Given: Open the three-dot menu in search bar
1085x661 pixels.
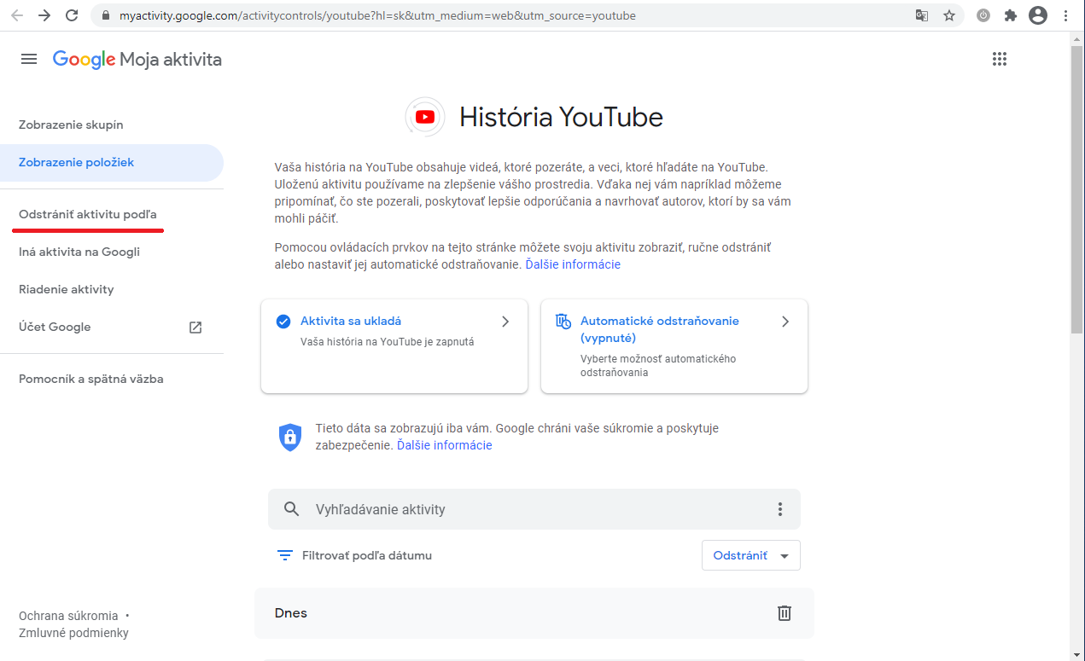Looking at the screenshot, I should click(x=779, y=509).
